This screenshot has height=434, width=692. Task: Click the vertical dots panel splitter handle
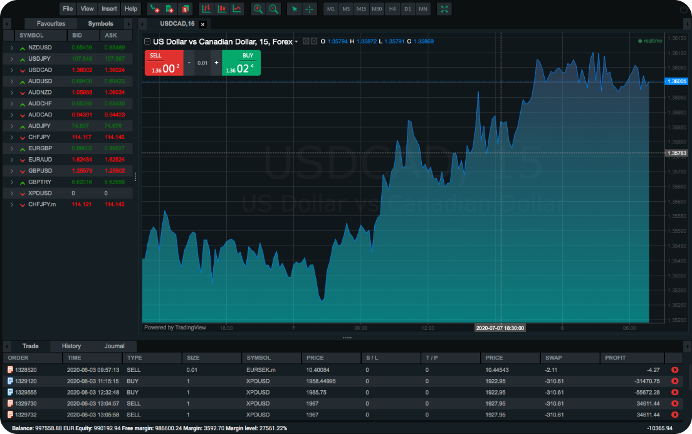[x=135, y=177]
